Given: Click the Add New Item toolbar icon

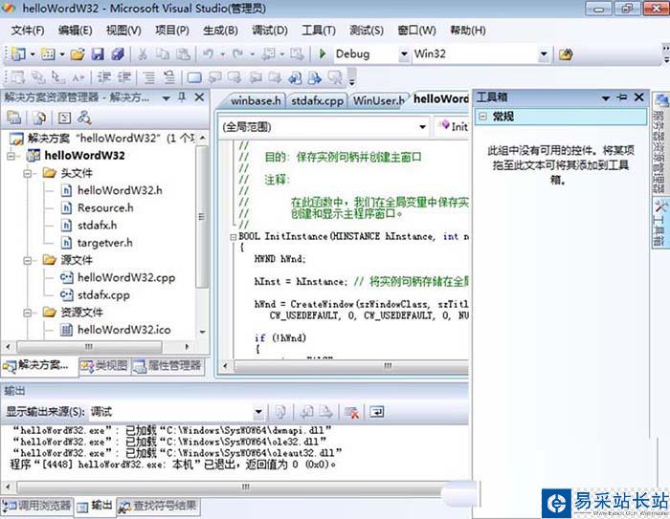Looking at the screenshot, I should coord(48,54).
